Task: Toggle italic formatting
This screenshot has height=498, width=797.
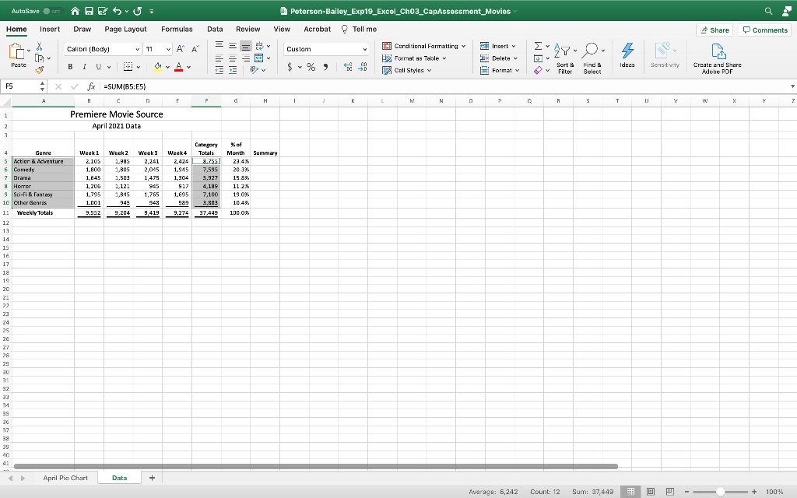Action: [84, 67]
